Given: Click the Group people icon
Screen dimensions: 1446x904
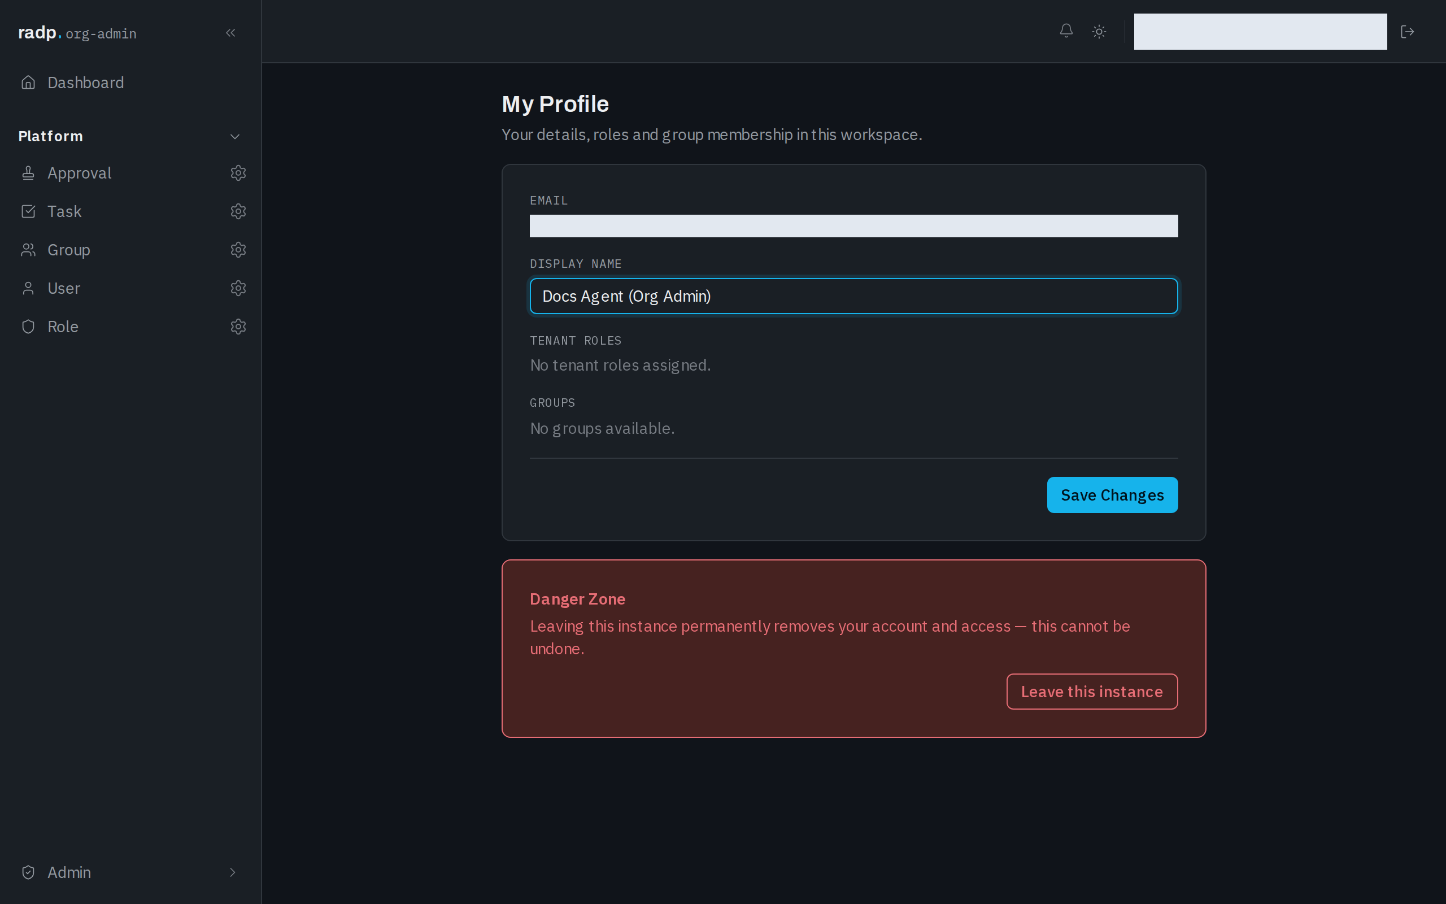Looking at the screenshot, I should (x=28, y=250).
